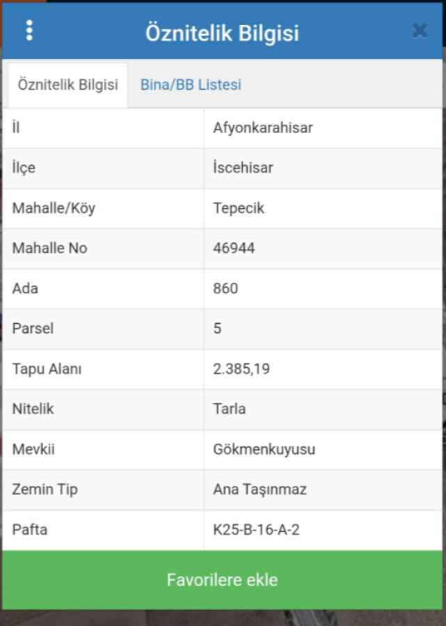Select the Öznitelik Bilgisi tab
446x626 pixels.
click(68, 85)
